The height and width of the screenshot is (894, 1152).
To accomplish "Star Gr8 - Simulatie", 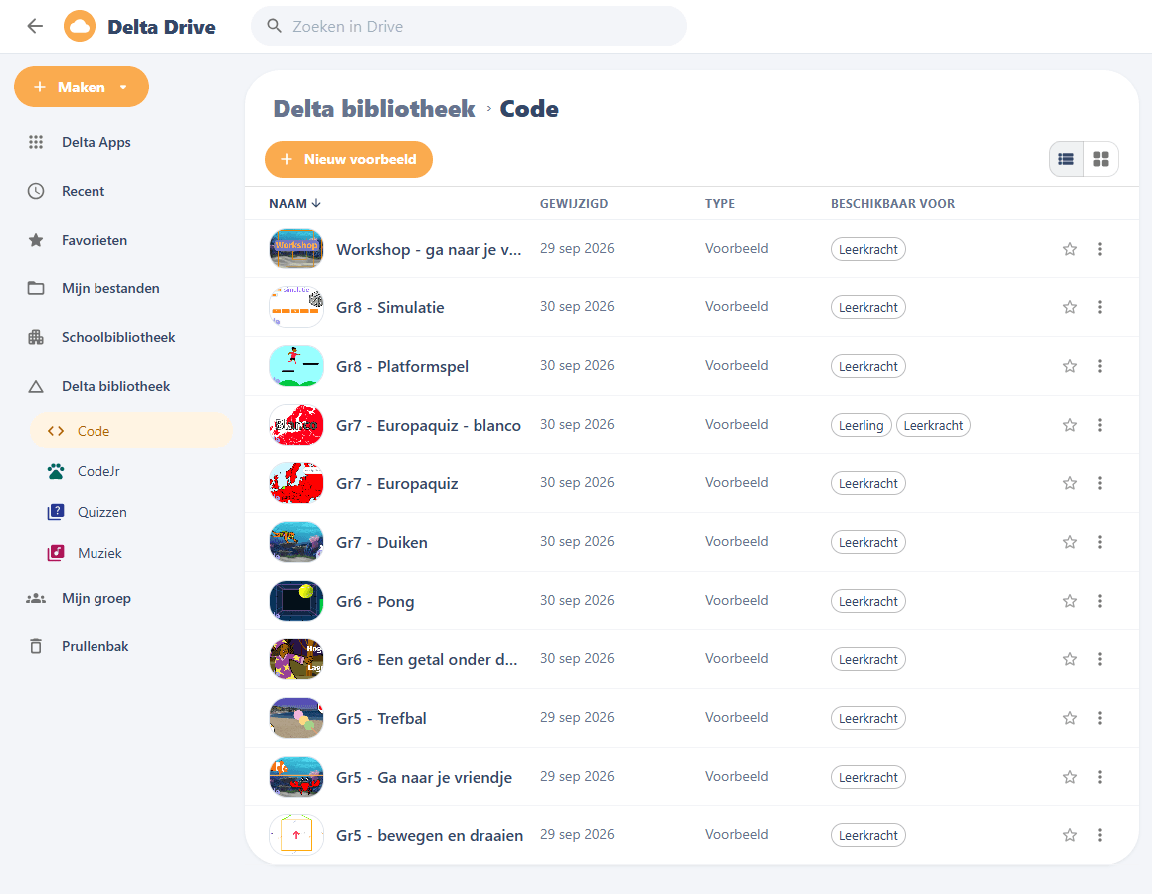I will 1069,307.
